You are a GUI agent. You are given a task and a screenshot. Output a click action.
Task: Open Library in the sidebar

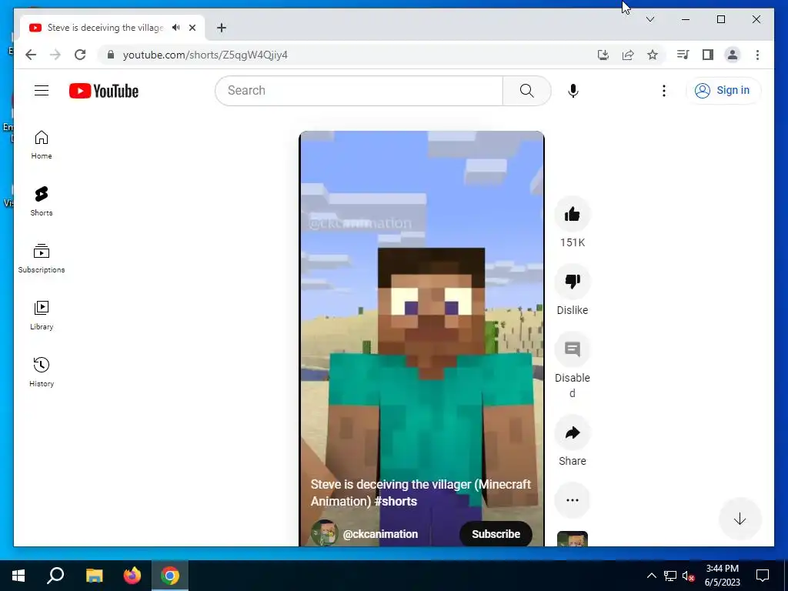42,315
